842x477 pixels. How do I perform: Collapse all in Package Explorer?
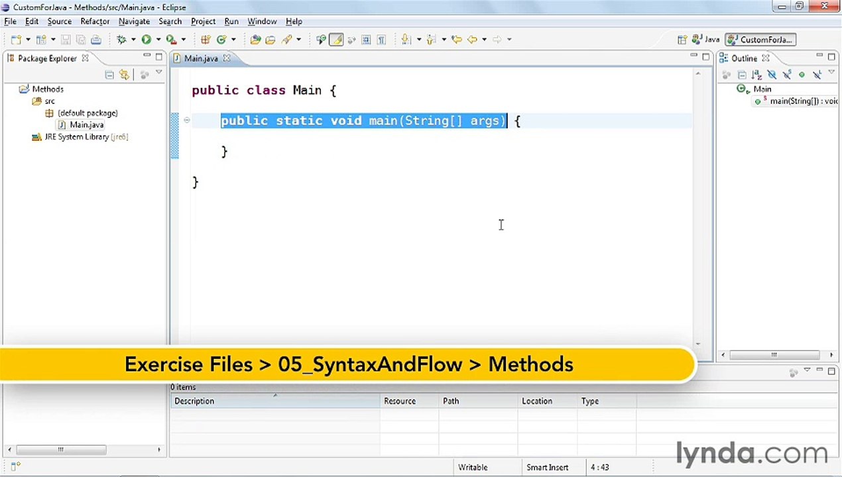109,75
